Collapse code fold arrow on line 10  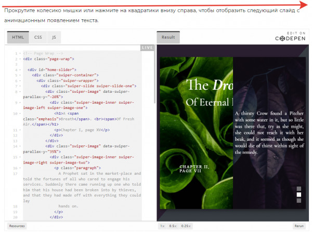[x=20, y=114]
